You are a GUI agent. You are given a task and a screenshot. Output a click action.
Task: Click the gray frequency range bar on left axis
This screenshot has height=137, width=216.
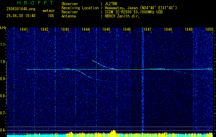pos(7,83)
